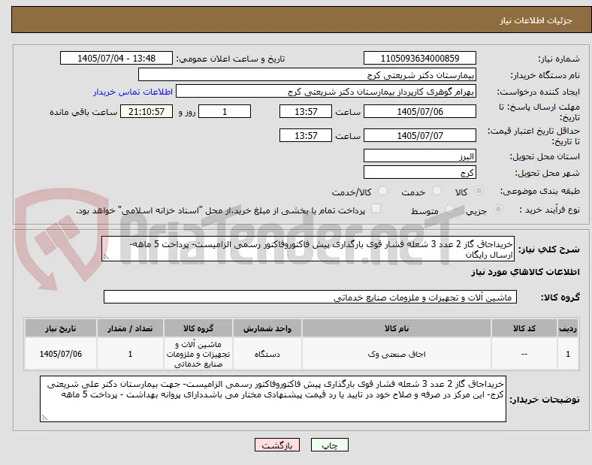Click the بازگشت back button
592x465 pixels.
pos(277,445)
